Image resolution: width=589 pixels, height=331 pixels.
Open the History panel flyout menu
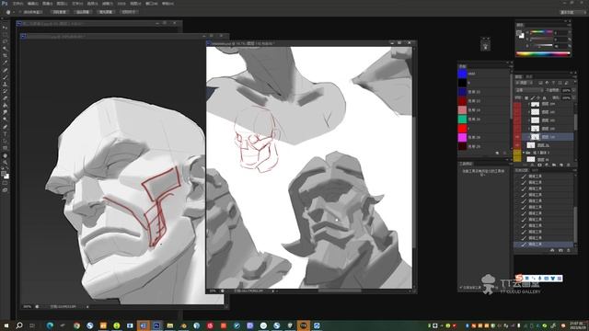(573, 170)
